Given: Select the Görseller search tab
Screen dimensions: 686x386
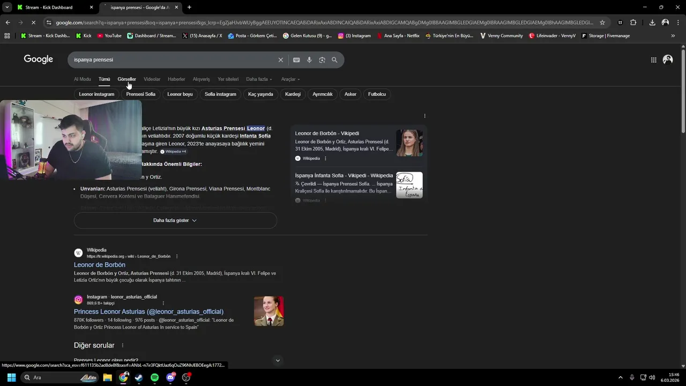Looking at the screenshot, I should [127, 79].
